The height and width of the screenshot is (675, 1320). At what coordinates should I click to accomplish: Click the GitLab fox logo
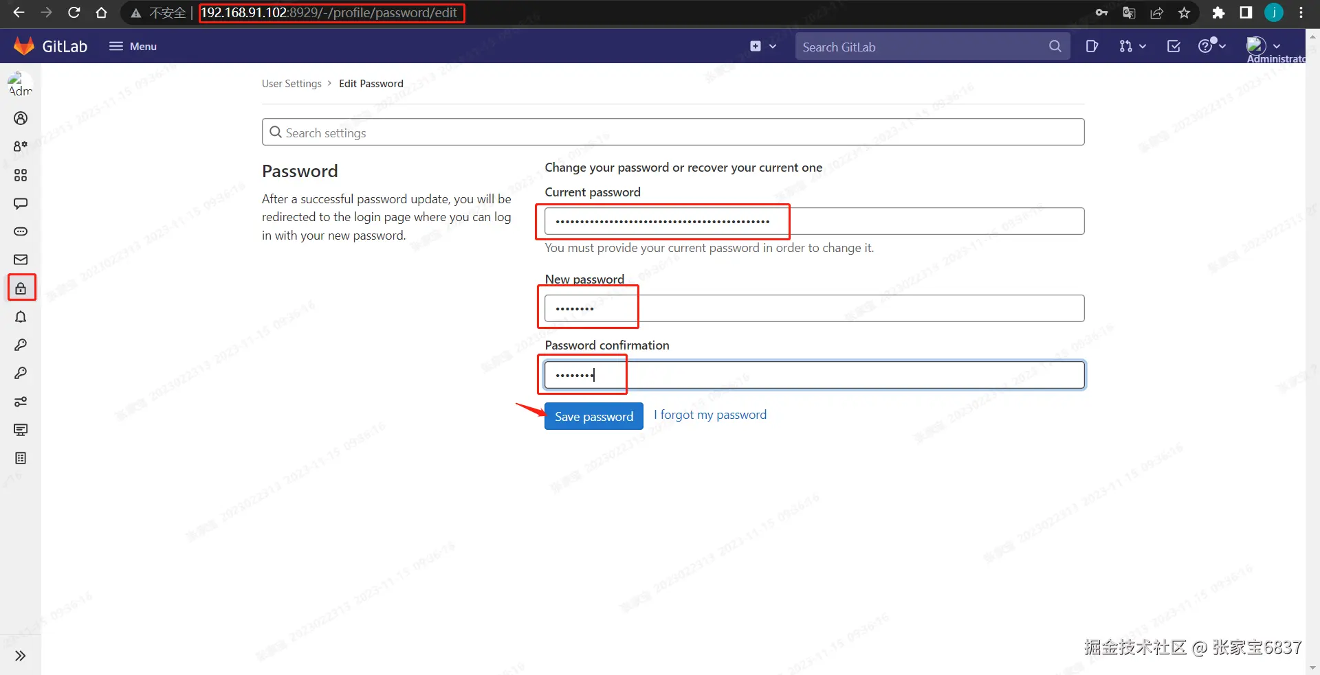click(24, 46)
